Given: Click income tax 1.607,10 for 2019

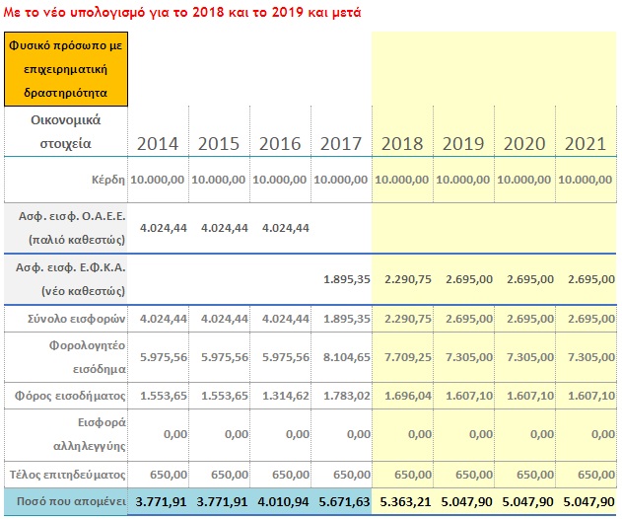Looking at the screenshot, I should [x=469, y=396].
